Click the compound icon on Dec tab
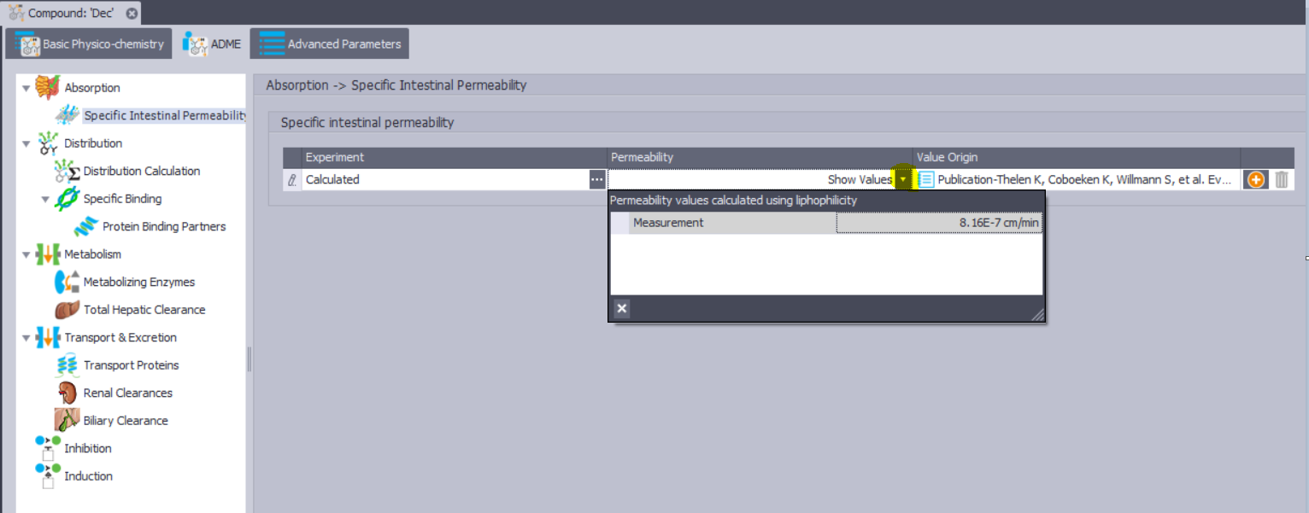The width and height of the screenshot is (1309, 513). click(16, 13)
